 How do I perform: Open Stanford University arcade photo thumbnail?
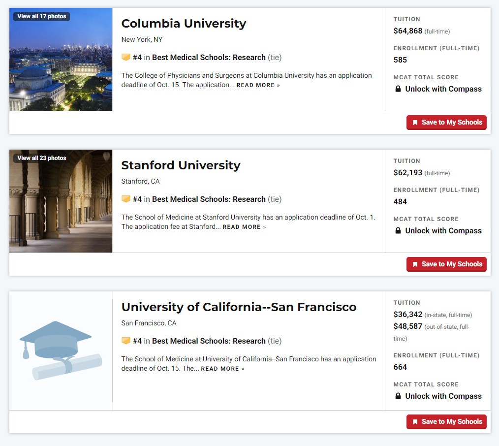coord(61,201)
